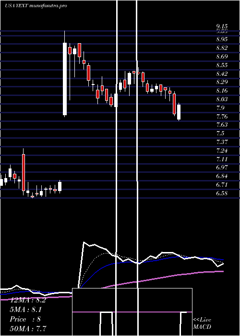Click the tall white gap-up candlestick near 8.95

65,79
